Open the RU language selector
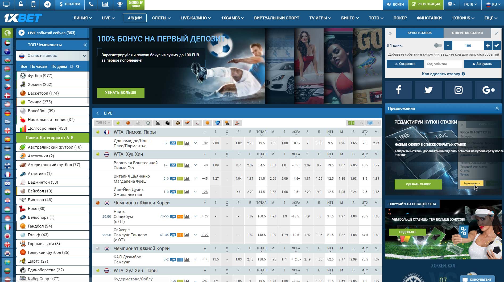The height and width of the screenshot is (282, 504). point(492,5)
